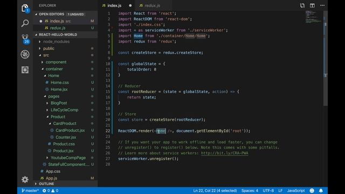Image resolution: width=345 pixels, height=194 pixels.
Task: Switch to the index.js editor tab
Action: click(114, 5)
